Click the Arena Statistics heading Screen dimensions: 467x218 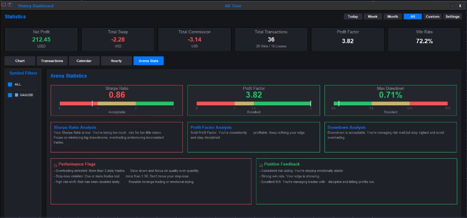tap(69, 76)
